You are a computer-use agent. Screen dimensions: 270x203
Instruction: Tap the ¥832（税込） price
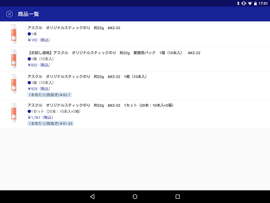39,65
